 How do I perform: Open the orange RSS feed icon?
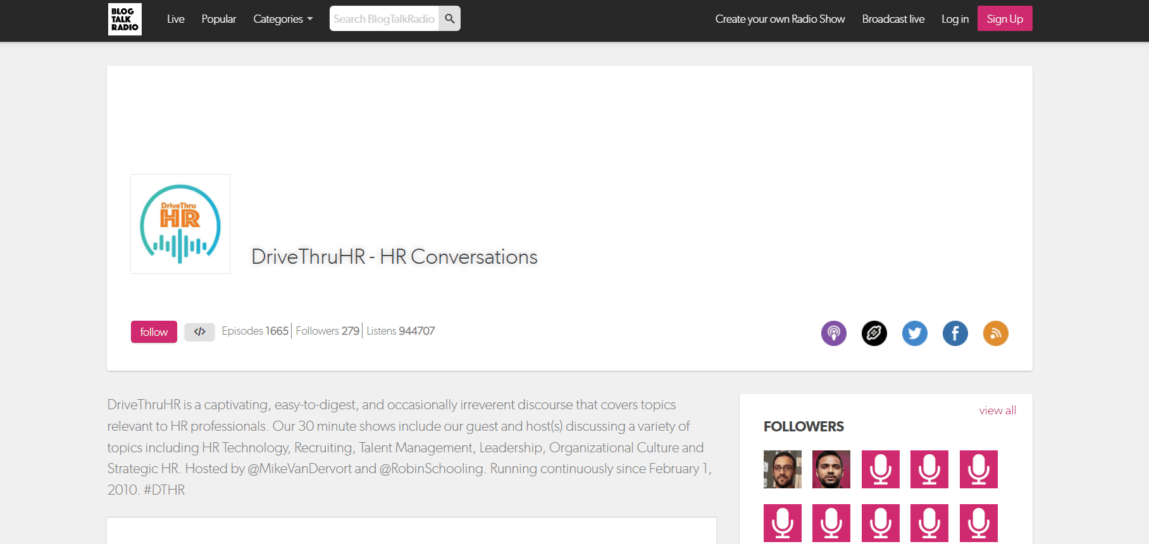click(x=995, y=333)
